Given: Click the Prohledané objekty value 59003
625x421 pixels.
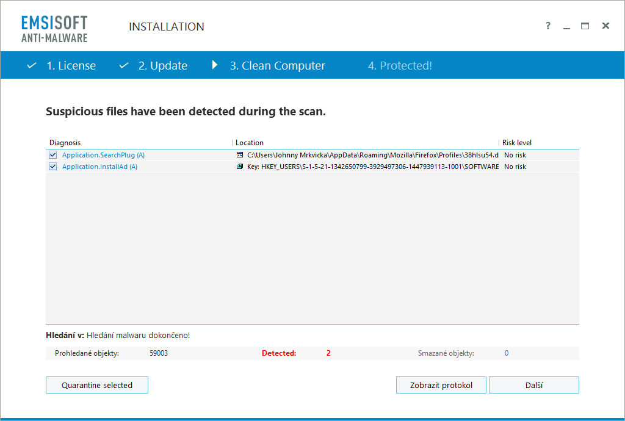Looking at the screenshot, I should coord(159,353).
